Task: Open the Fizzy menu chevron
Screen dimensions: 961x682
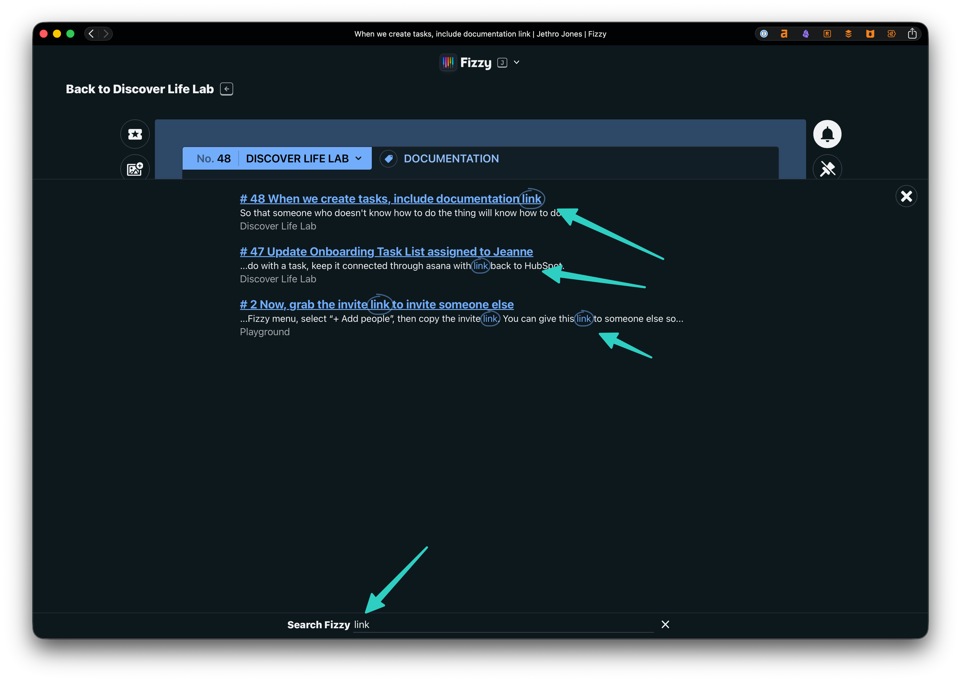Action: [517, 62]
